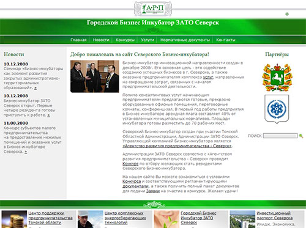Open Центр поддержки предпринимательства Томской области link

[50, 218]
